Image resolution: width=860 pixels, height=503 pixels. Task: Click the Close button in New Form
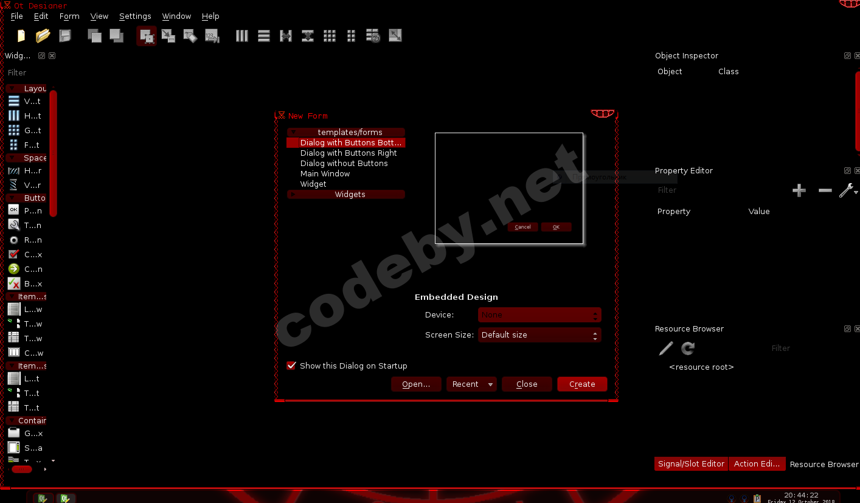pyautogui.click(x=527, y=384)
